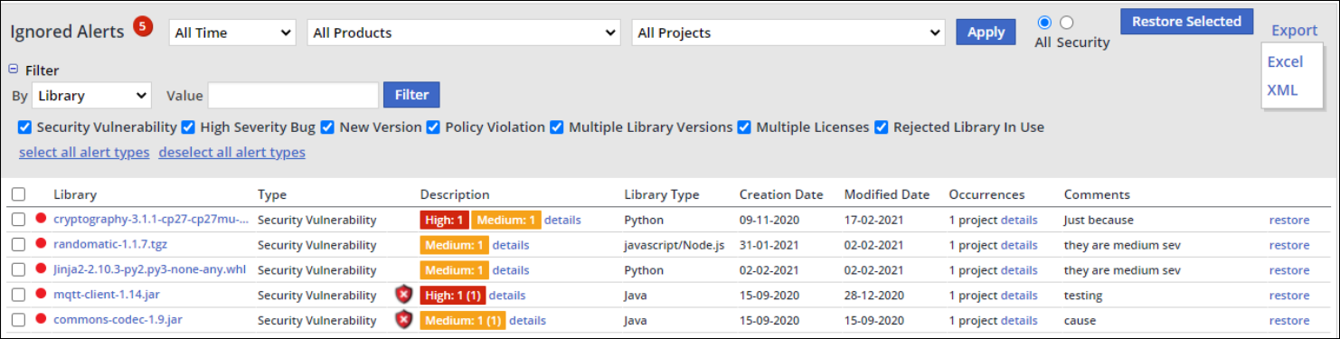Click the Restore Selected button
The width and height of the screenshot is (1340, 339).
coord(1187,22)
